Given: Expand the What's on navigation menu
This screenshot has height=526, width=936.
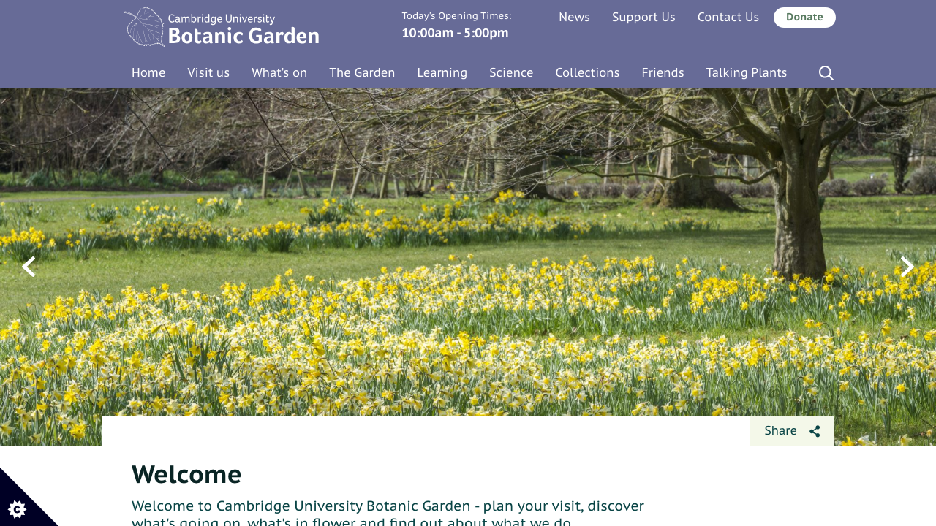Looking at the screenshot, I should [279, 72].
